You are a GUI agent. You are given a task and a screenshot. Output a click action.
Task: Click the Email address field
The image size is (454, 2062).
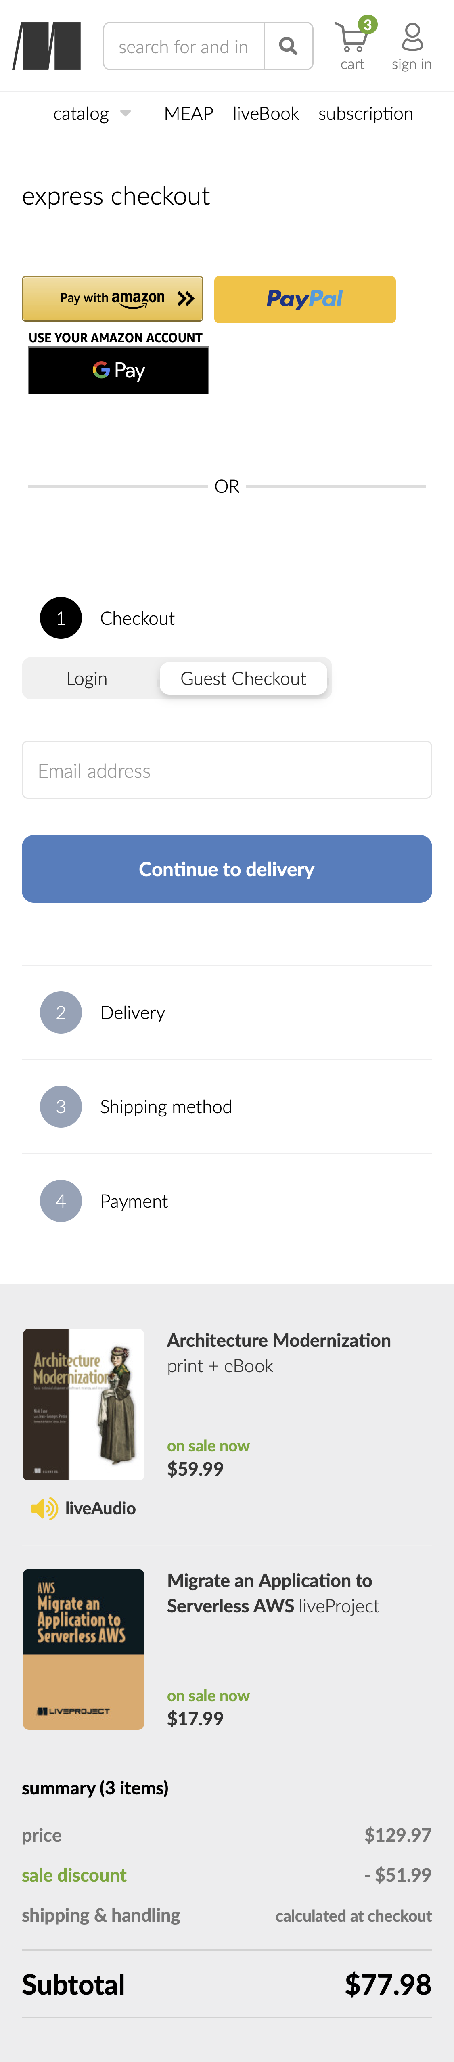click(x=227, y=769)
